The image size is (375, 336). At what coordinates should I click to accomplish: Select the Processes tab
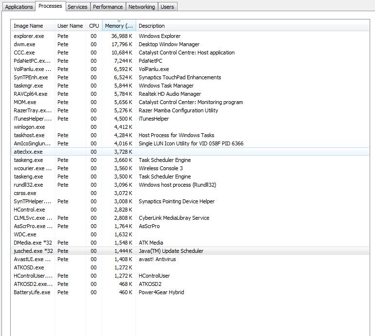click(50, 6)
